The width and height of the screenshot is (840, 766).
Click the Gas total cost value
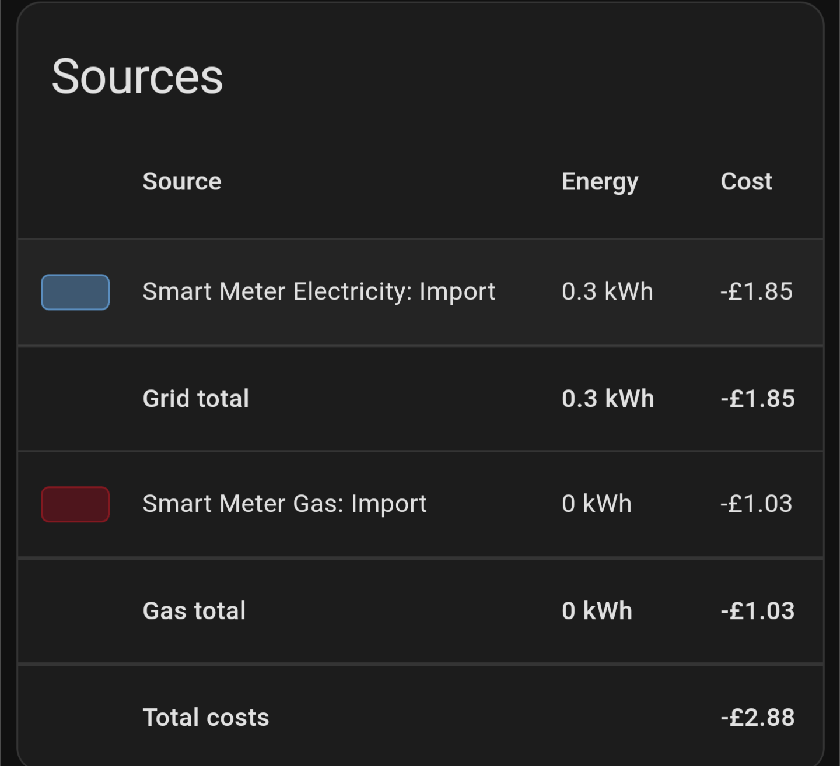(x=758, y=611)
